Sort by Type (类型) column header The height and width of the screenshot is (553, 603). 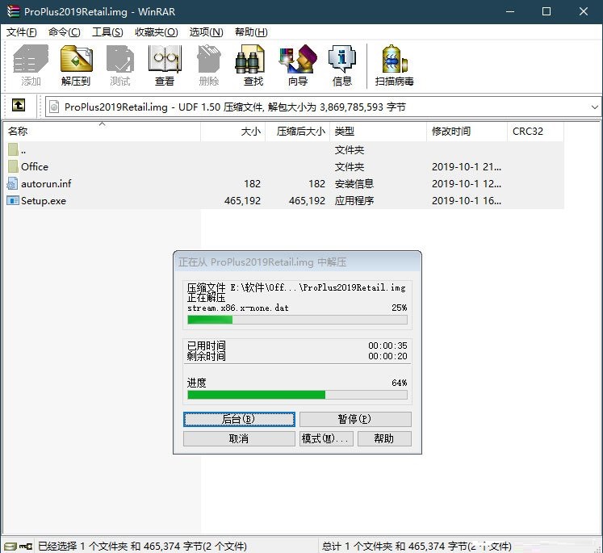coord(379,132)
